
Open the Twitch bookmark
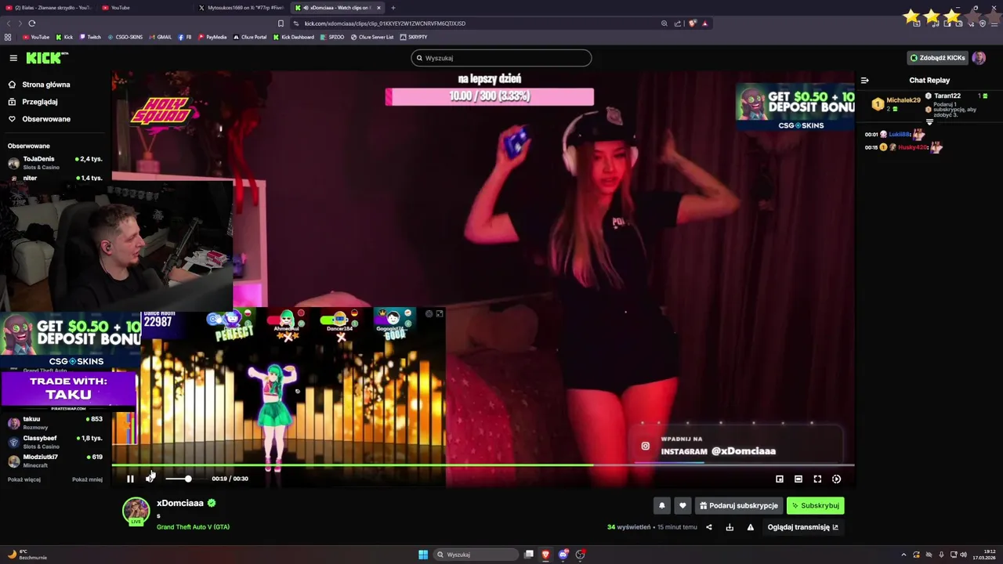(90, 37)
